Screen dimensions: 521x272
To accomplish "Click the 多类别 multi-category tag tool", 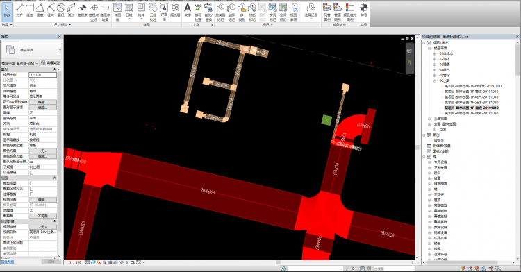I will pyautogui.click(x=242, y=12).
